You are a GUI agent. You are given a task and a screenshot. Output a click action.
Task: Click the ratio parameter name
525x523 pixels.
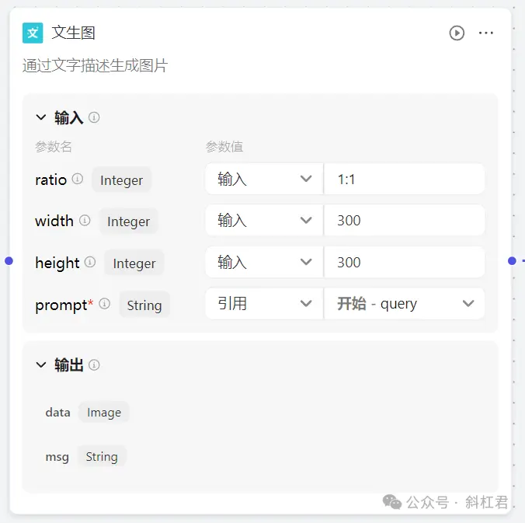coord(51,180)
